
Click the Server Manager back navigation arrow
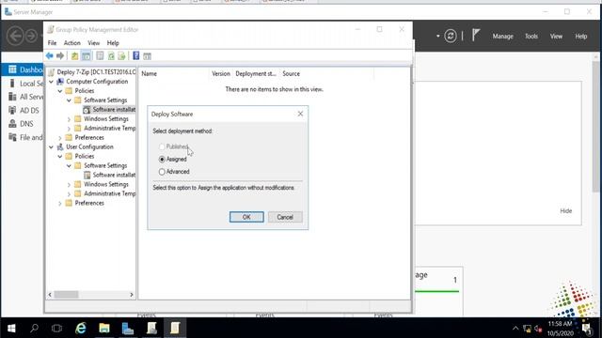pyautogui.click(x=15, y=36)
